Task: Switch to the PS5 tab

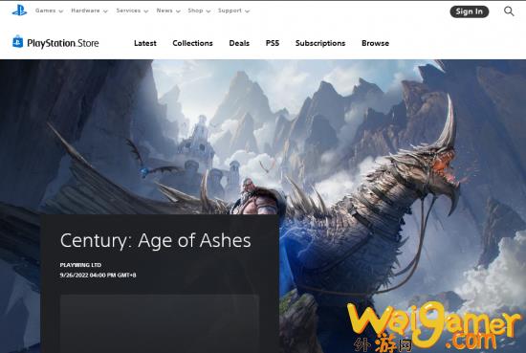Action: pyautogui.click(x=273, y=43)
